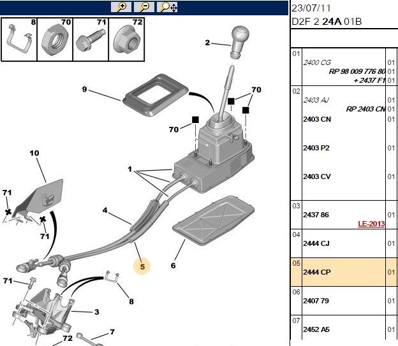Select part number 2452 A5
Screen dimensions: 398x346
[316, 329]
